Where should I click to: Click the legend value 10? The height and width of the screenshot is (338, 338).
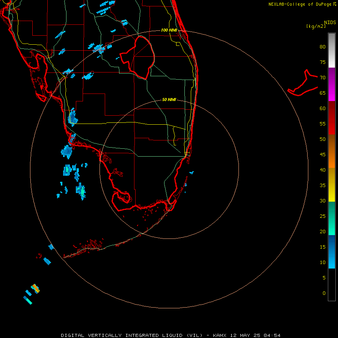point(323,263)
